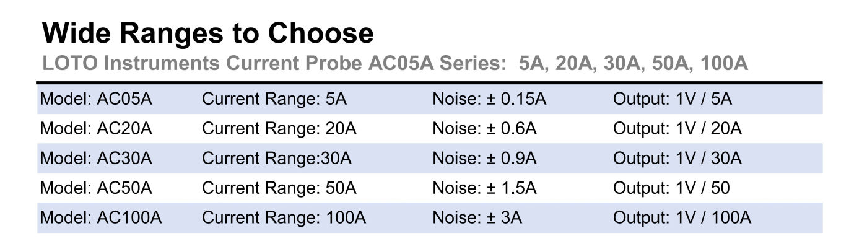Click the 'Wide Ranges to Choose' heading

coord(207,33)
